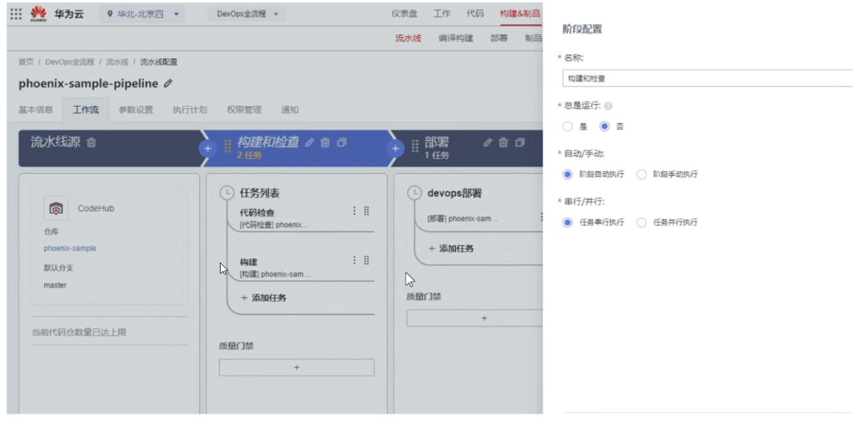Switch to 参数设置 tab
The image size is (868, 421).
tap(136, 110)
